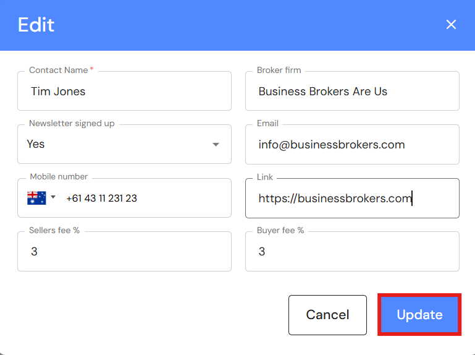The width and height of the screenshot is (475, 355).
Task: Click the 'Broker firm' field label
Action: 279,70
